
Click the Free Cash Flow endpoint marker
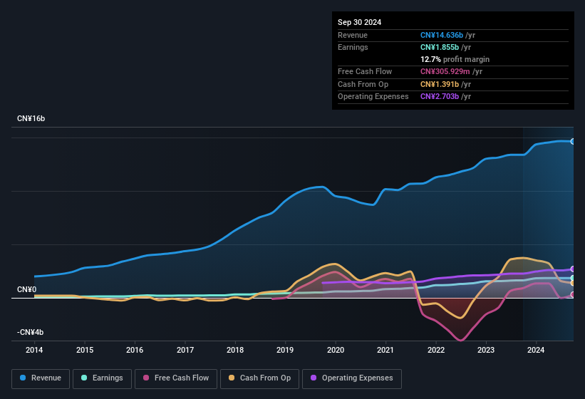[x=573, y=294]
